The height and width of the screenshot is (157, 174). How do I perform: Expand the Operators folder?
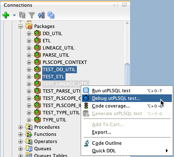[21, 141]
